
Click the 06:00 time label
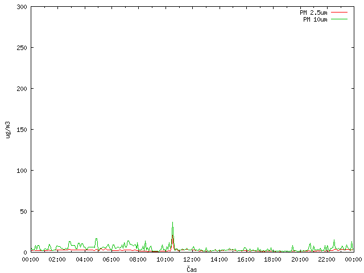point(111,259)
